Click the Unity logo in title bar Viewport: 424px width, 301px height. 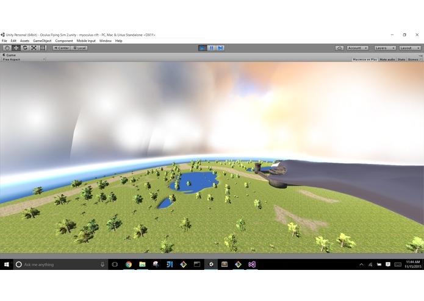pos(2,35)
